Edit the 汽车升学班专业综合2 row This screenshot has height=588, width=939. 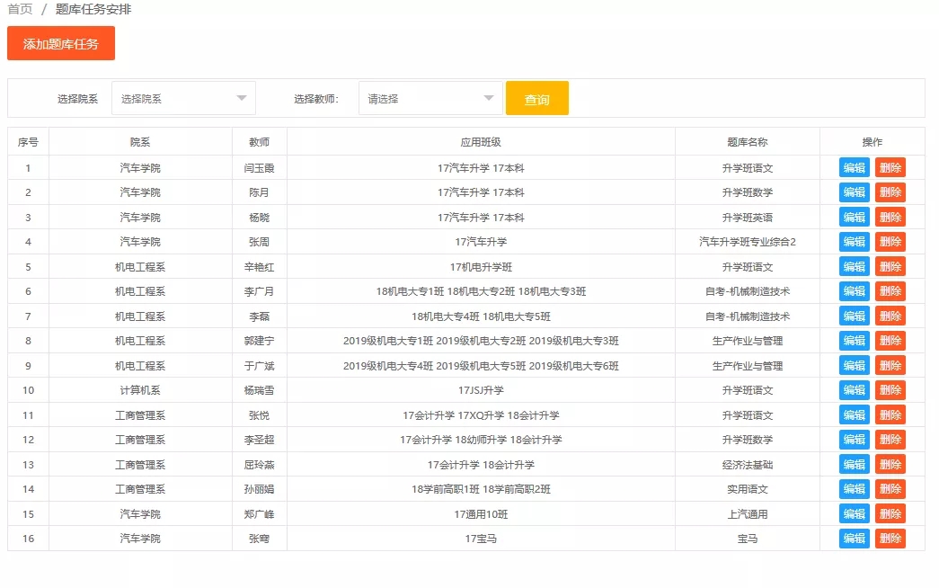(854, 242)
